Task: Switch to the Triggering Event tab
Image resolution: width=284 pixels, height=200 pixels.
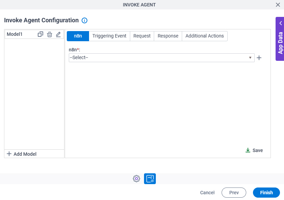Action: coord(109,36)
